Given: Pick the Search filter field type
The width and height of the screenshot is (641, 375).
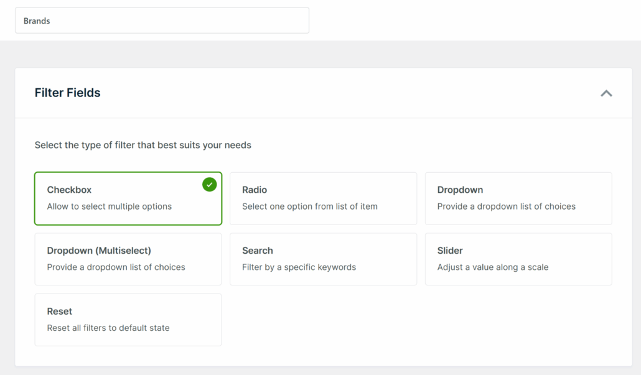Looking at the screenshot, I should (323, 259).
